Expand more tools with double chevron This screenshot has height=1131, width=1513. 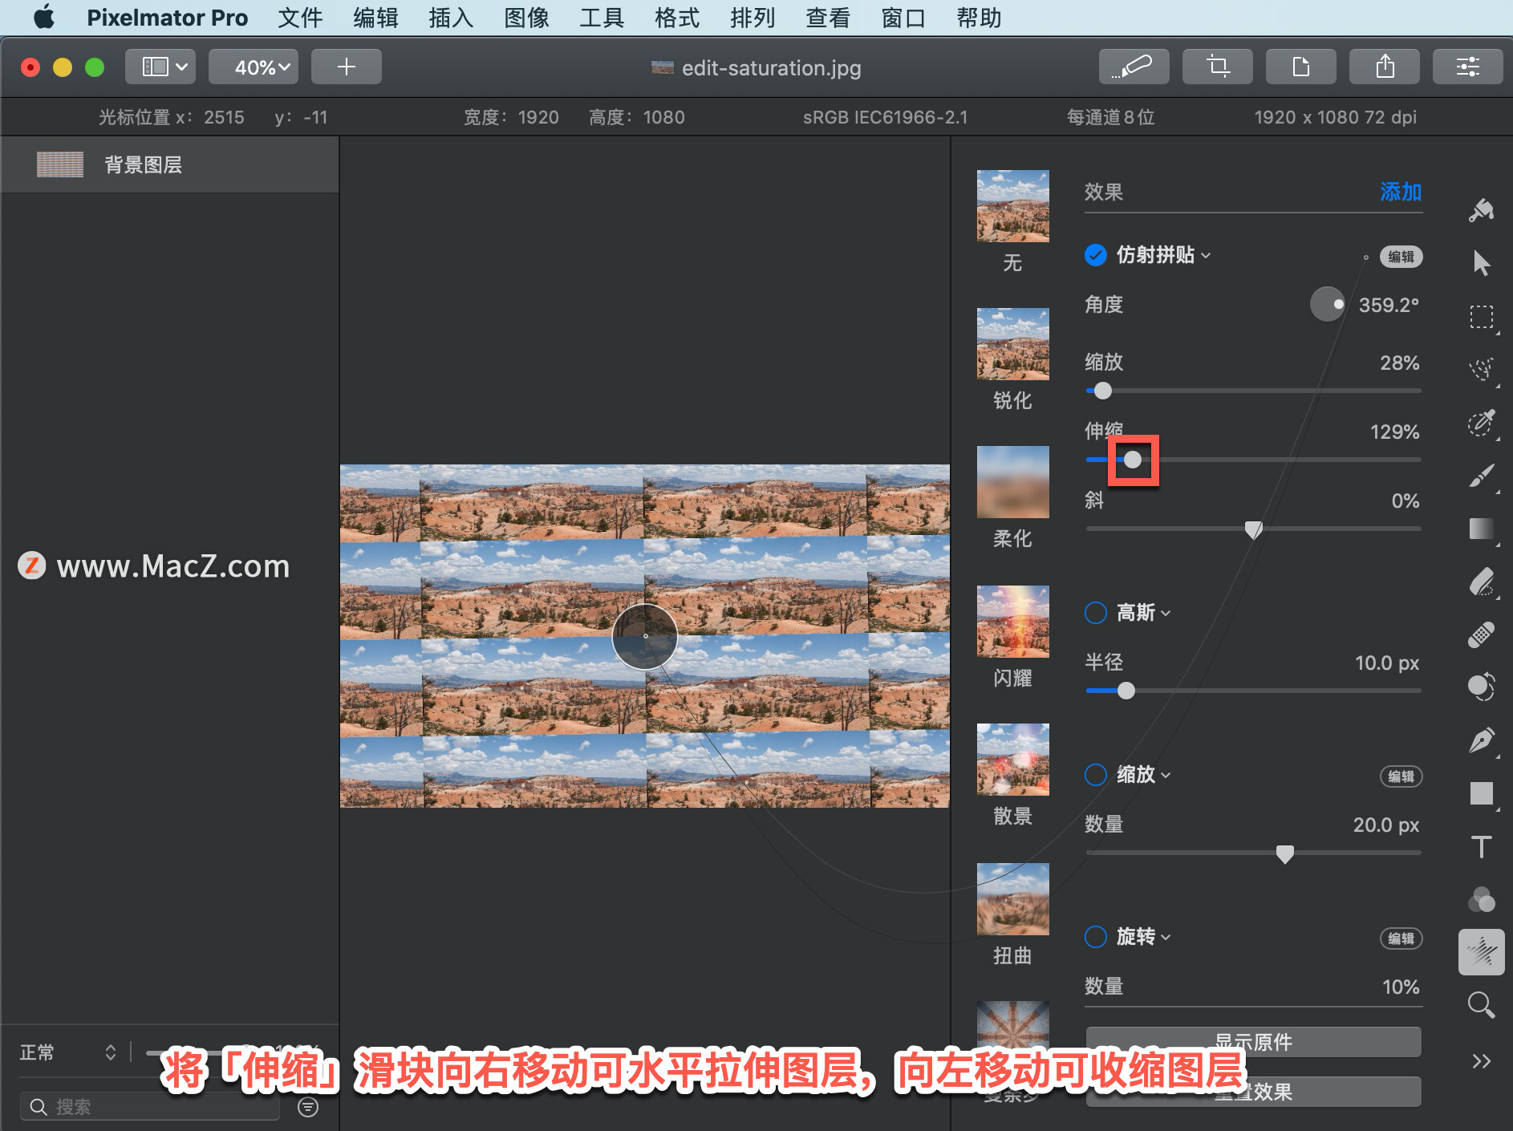[1481, 1061]
